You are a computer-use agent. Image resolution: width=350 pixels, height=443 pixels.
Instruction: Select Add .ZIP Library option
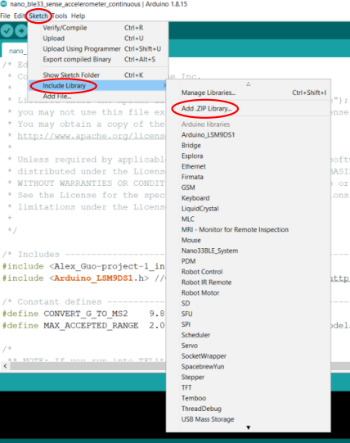(206, 108)
